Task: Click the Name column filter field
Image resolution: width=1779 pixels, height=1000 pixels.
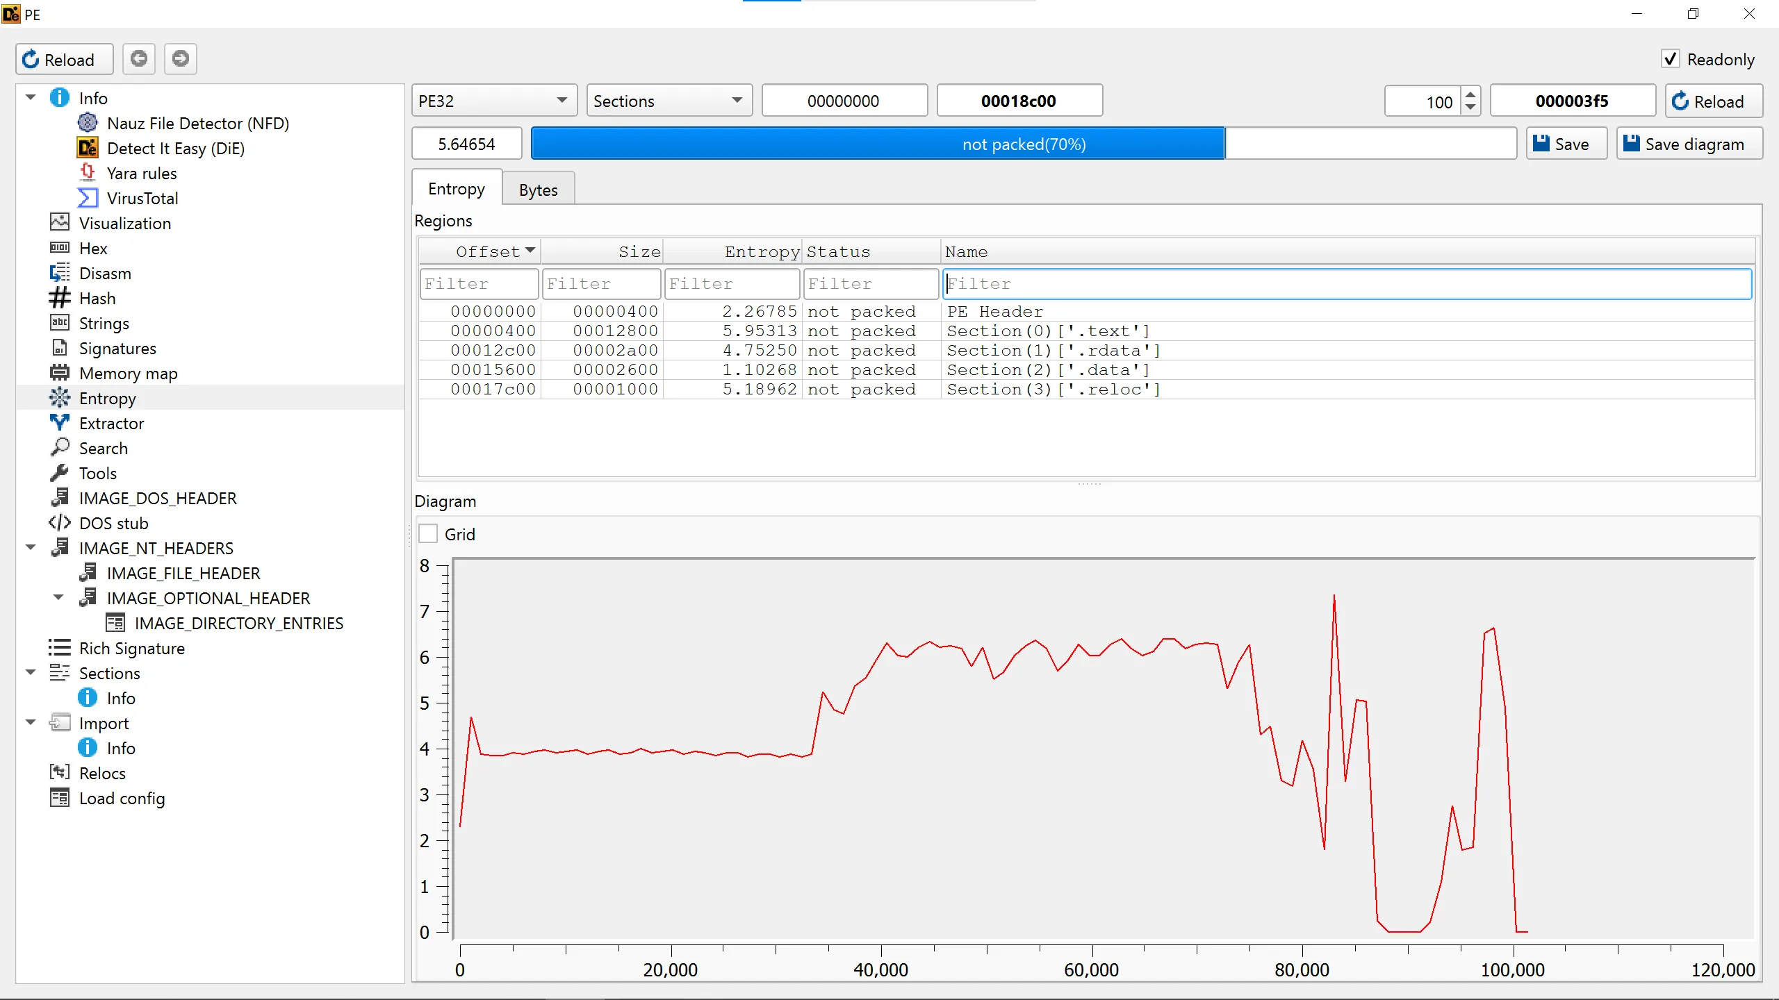Action: click(x=1347, y=283)
